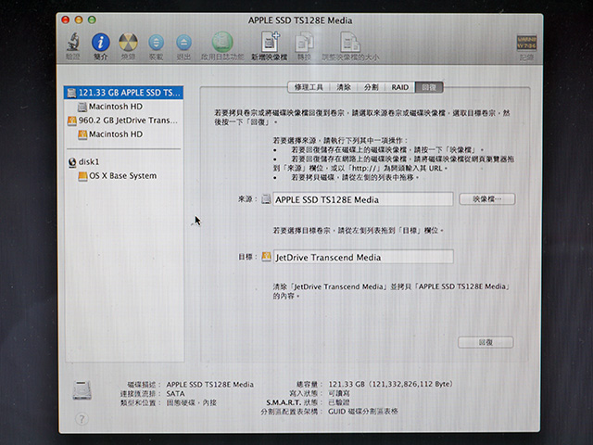Click the large disk icon in info footer
The width and height of the screenshot is (593, 445).
(82, 390)
